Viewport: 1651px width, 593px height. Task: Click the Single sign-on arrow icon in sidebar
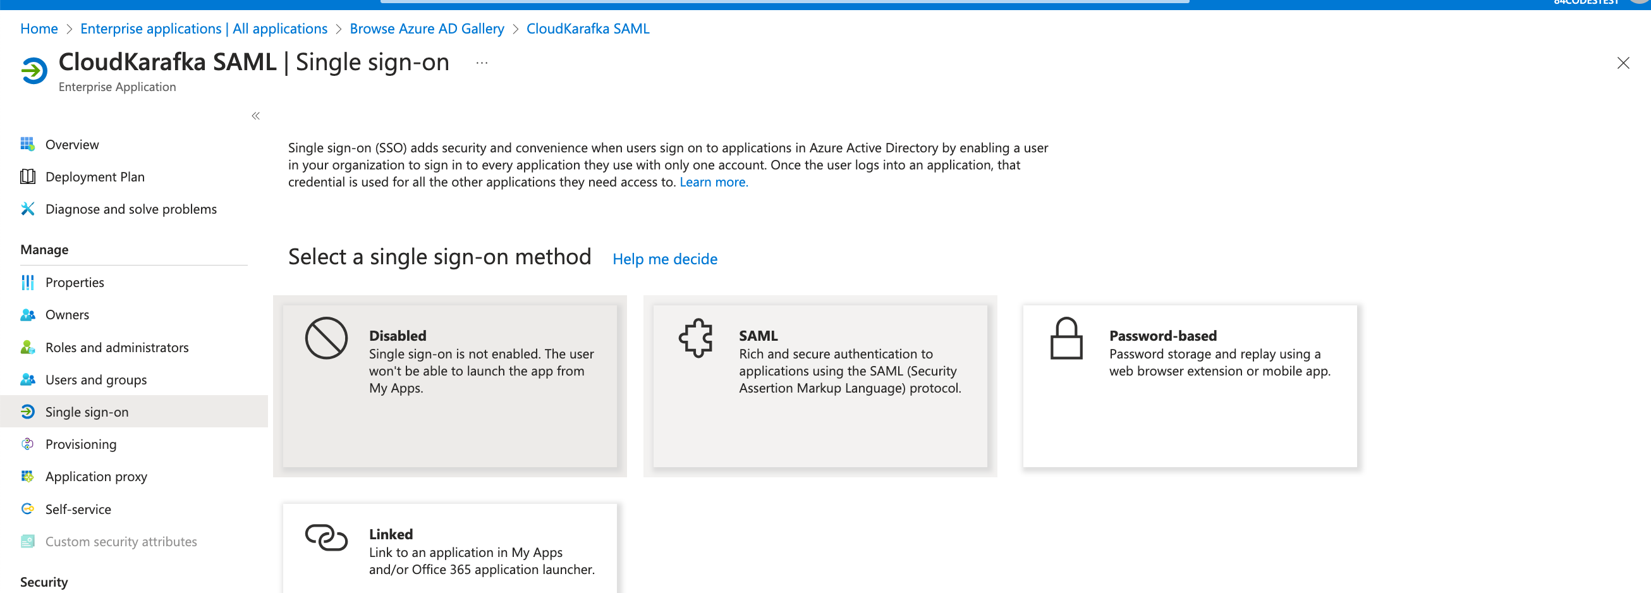tap(28, 412)
